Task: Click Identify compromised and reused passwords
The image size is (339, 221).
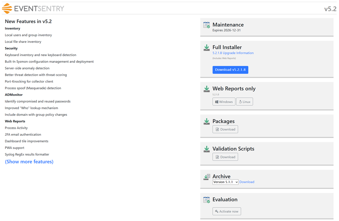Action: pos(38,101)
